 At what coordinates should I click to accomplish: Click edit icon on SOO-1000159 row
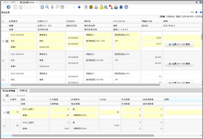(7, 41)
